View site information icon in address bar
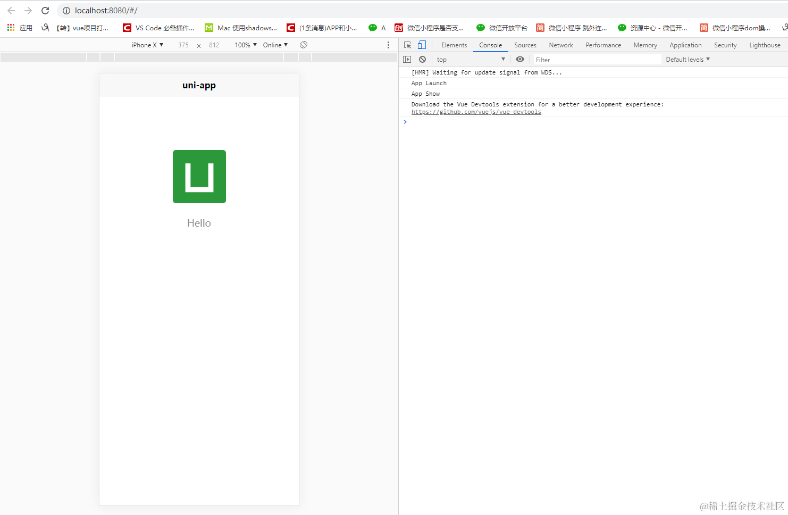The width and height of the screenshot is (788, 515). tap(66, 11)
